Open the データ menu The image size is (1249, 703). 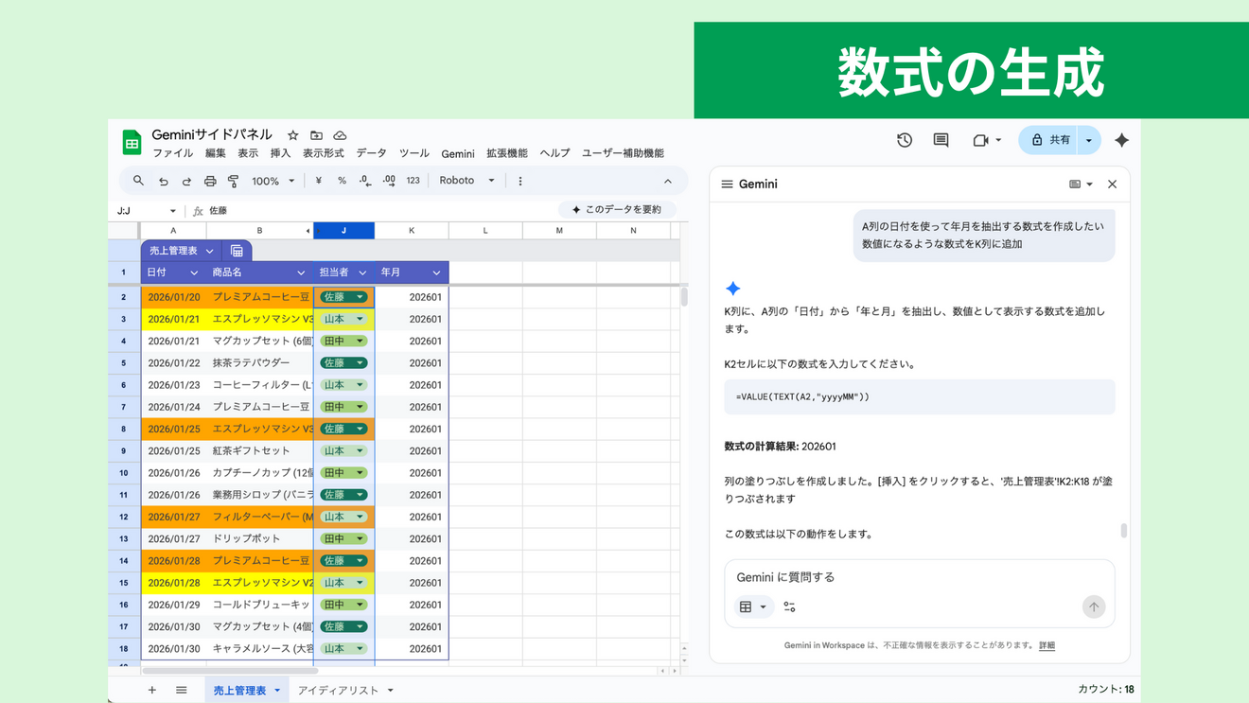(x=372, y=153)
